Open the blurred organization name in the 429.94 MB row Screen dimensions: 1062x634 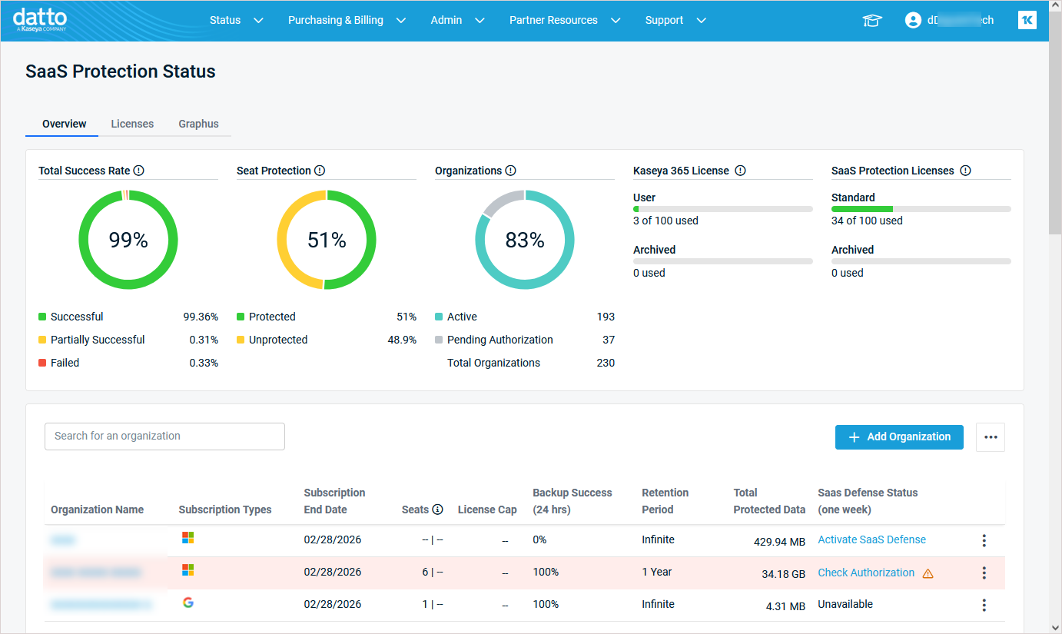63,540
